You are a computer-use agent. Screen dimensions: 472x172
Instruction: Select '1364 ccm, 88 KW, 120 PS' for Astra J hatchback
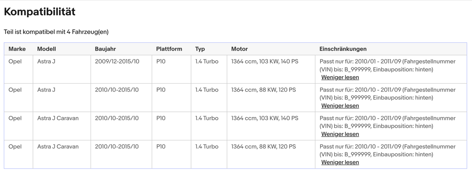point(263,90)
